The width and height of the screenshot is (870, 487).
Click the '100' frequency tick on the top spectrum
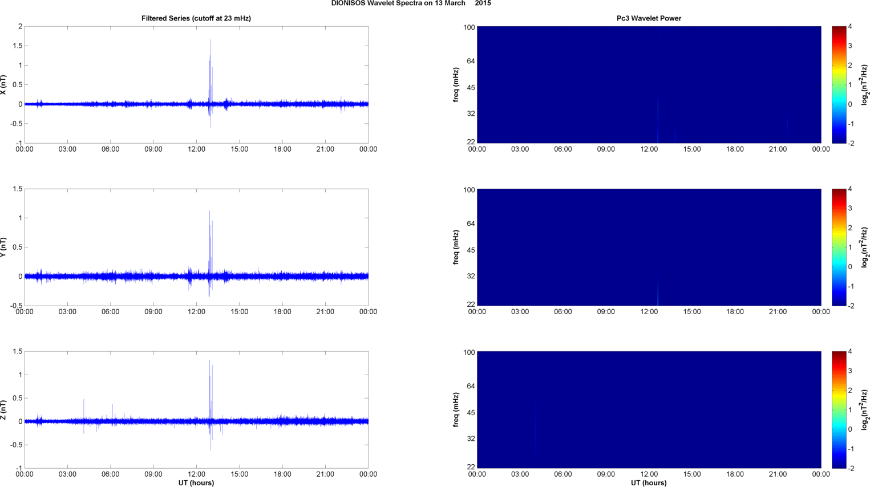469,27
